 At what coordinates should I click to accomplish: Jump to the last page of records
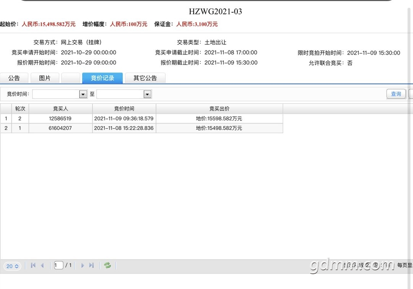tap(91, 265)
